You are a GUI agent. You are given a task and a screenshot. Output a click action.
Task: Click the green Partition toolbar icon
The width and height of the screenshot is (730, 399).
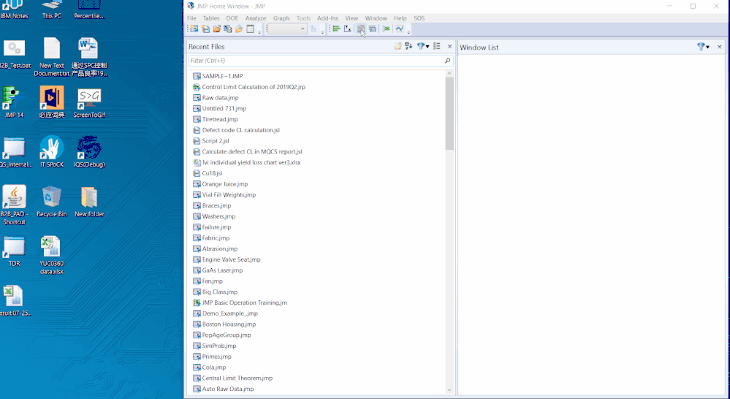tap(386, 29)
